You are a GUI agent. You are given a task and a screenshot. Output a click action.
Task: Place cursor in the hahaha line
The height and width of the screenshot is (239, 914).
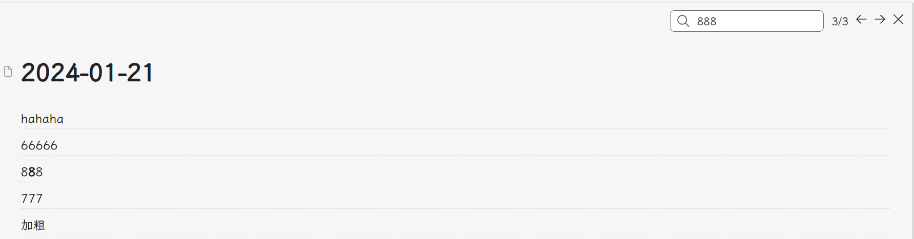point(42,119)
